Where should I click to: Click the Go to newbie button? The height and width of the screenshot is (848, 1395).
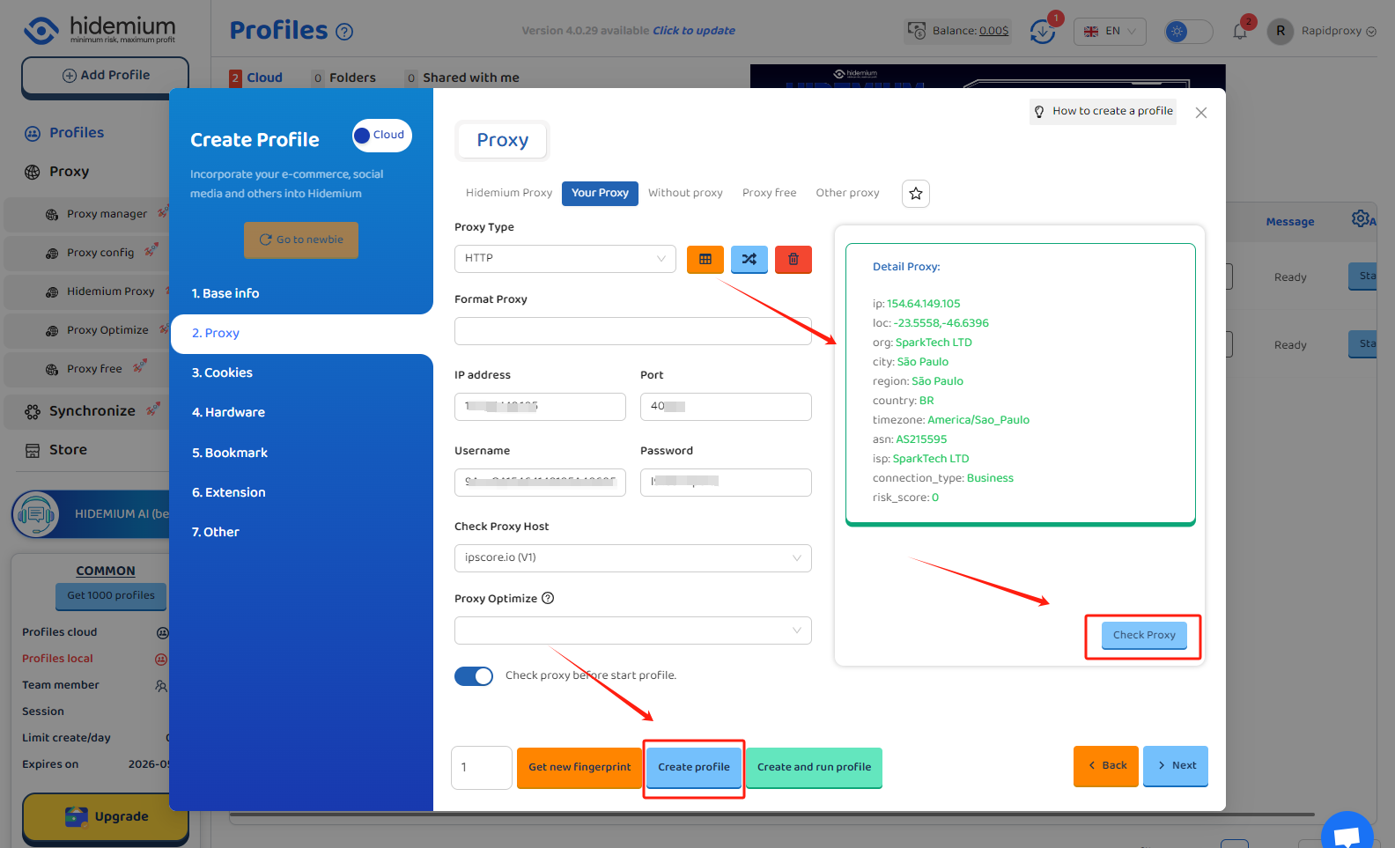click(301, 240)
